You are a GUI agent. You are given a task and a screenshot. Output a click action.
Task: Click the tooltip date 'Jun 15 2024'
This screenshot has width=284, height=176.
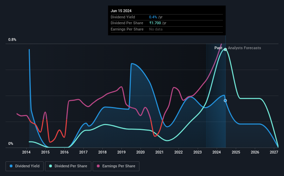[121, 11]
